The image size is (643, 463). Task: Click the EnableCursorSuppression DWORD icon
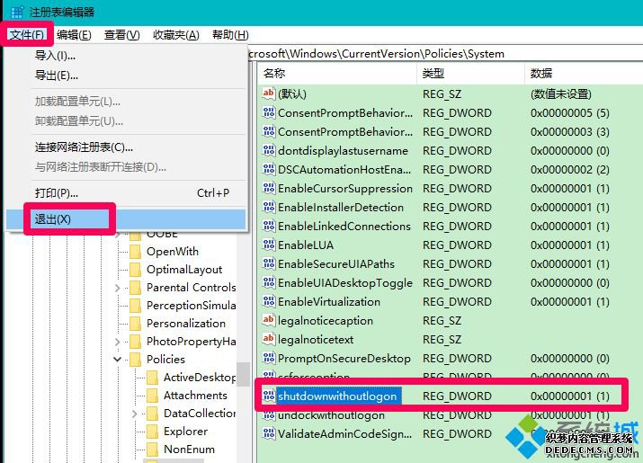point(269,188)
